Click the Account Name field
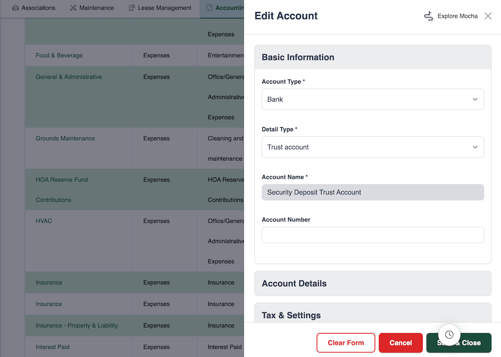The image size is (501, 357). [x=373, y=192]
